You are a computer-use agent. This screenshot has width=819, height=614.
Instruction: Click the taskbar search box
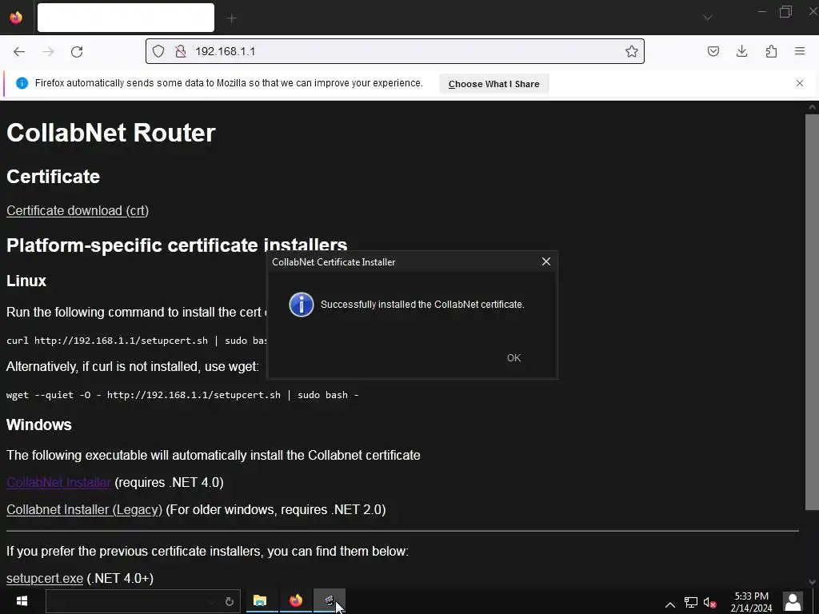click(142, 601)
